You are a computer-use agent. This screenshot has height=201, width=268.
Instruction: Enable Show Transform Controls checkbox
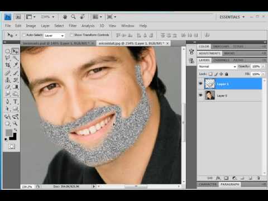coord(71,35)
